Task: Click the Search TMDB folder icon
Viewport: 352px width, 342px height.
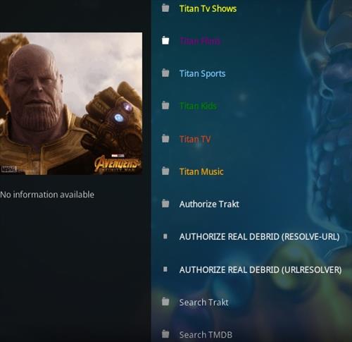Action: click(x=165, y=334)
